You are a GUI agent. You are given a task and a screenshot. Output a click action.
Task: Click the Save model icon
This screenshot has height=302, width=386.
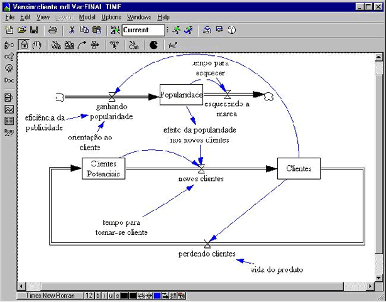34,30
